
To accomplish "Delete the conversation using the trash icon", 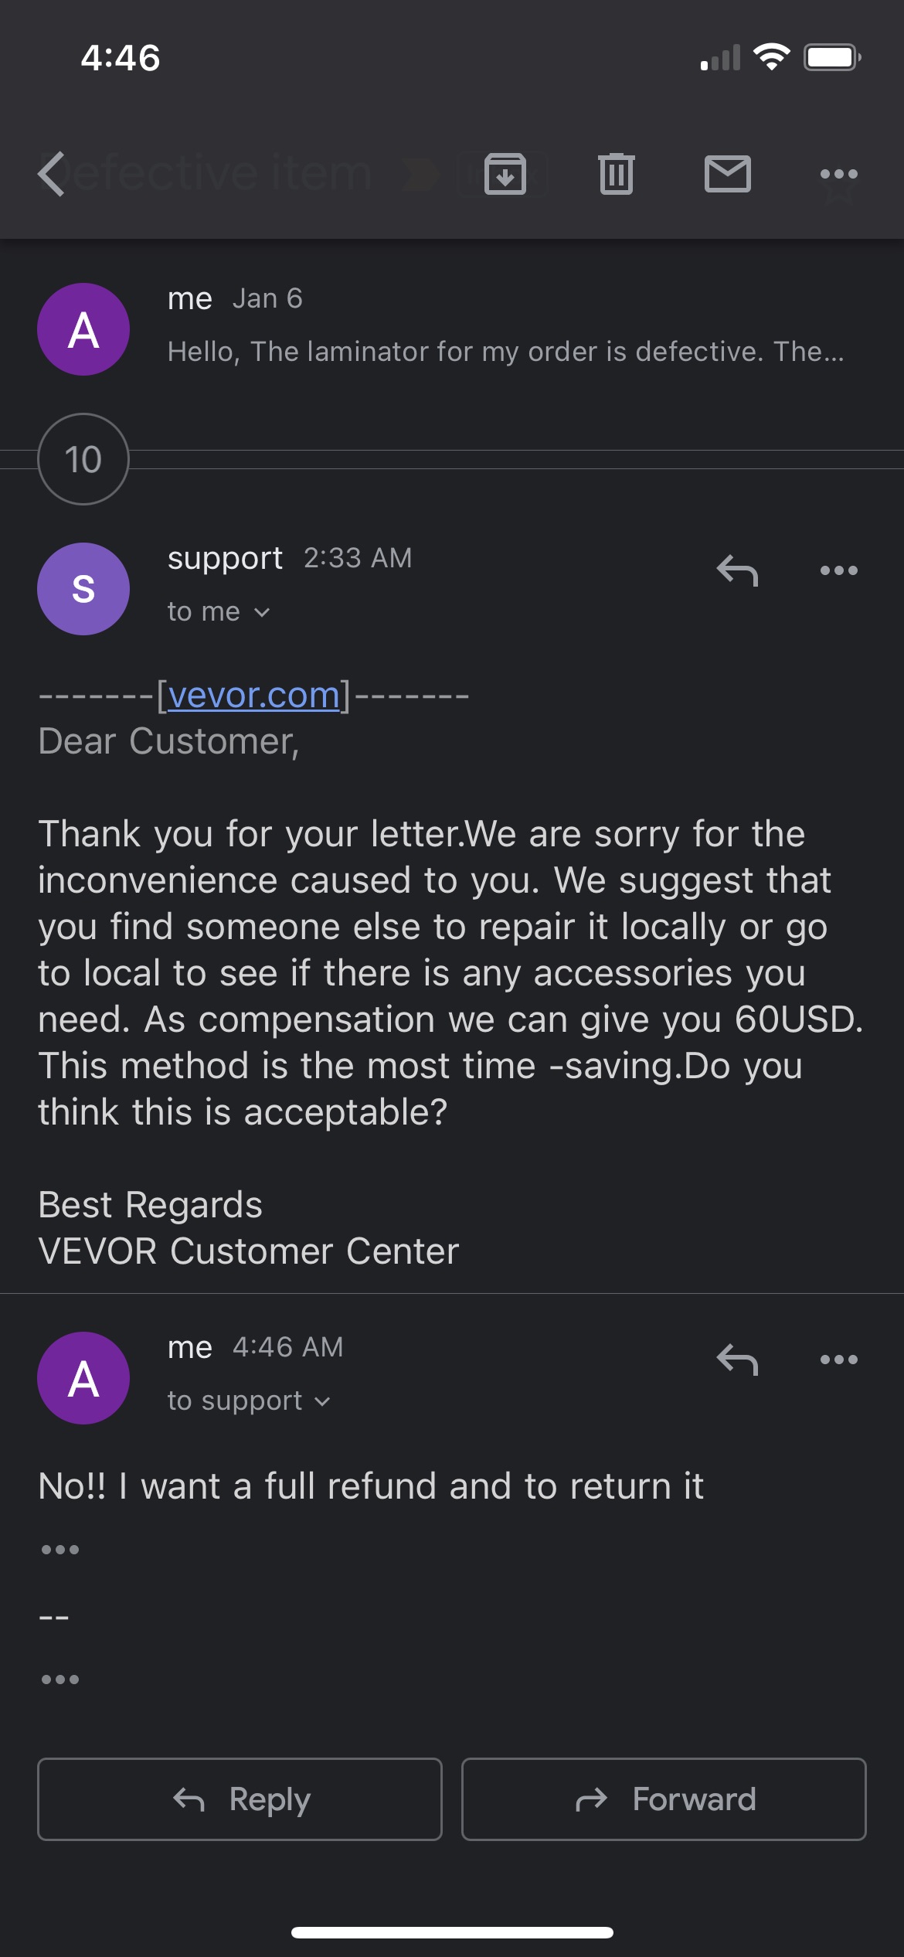I will point(616,173).
